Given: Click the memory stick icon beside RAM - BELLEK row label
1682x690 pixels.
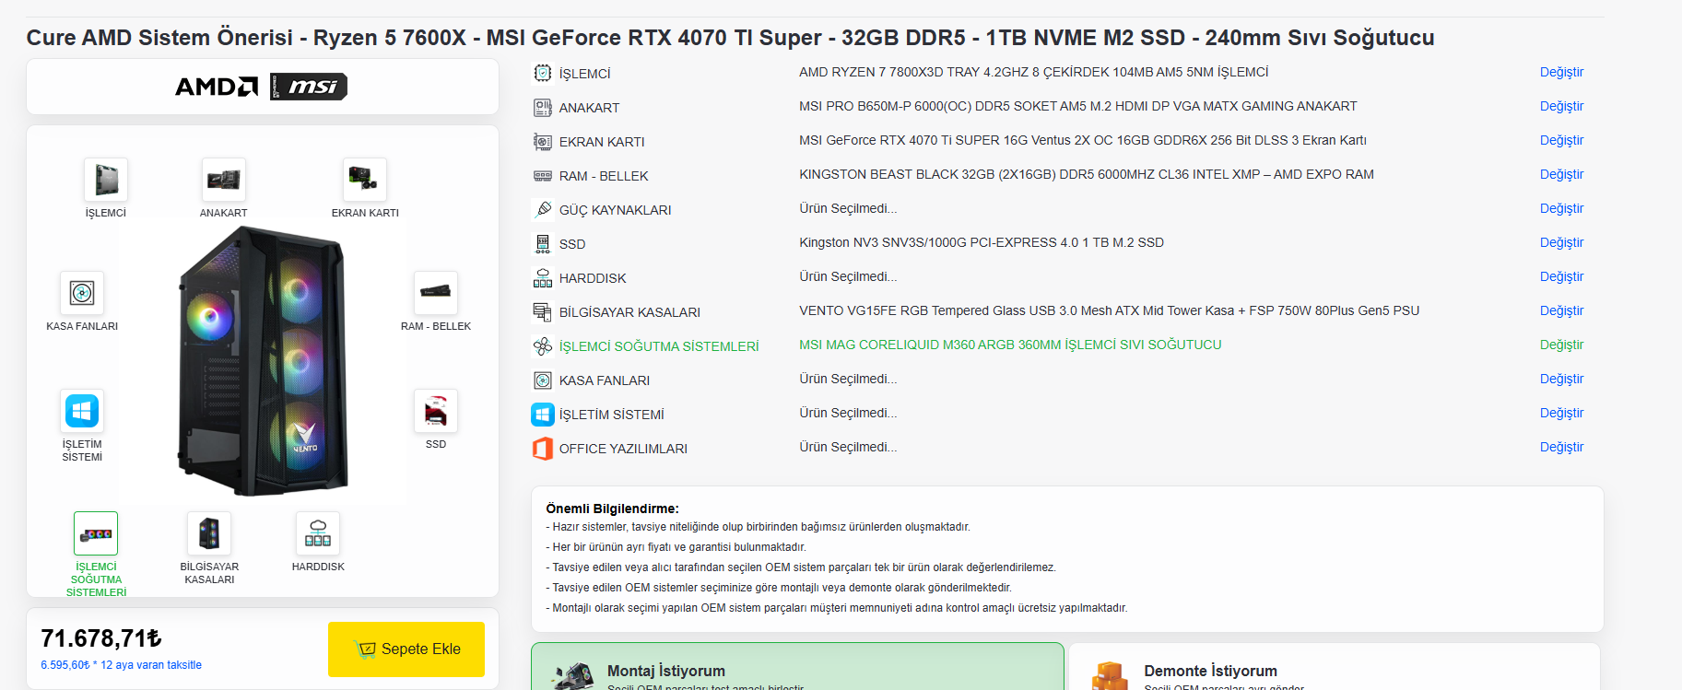Looking at the screenshot, I should 543,175.
